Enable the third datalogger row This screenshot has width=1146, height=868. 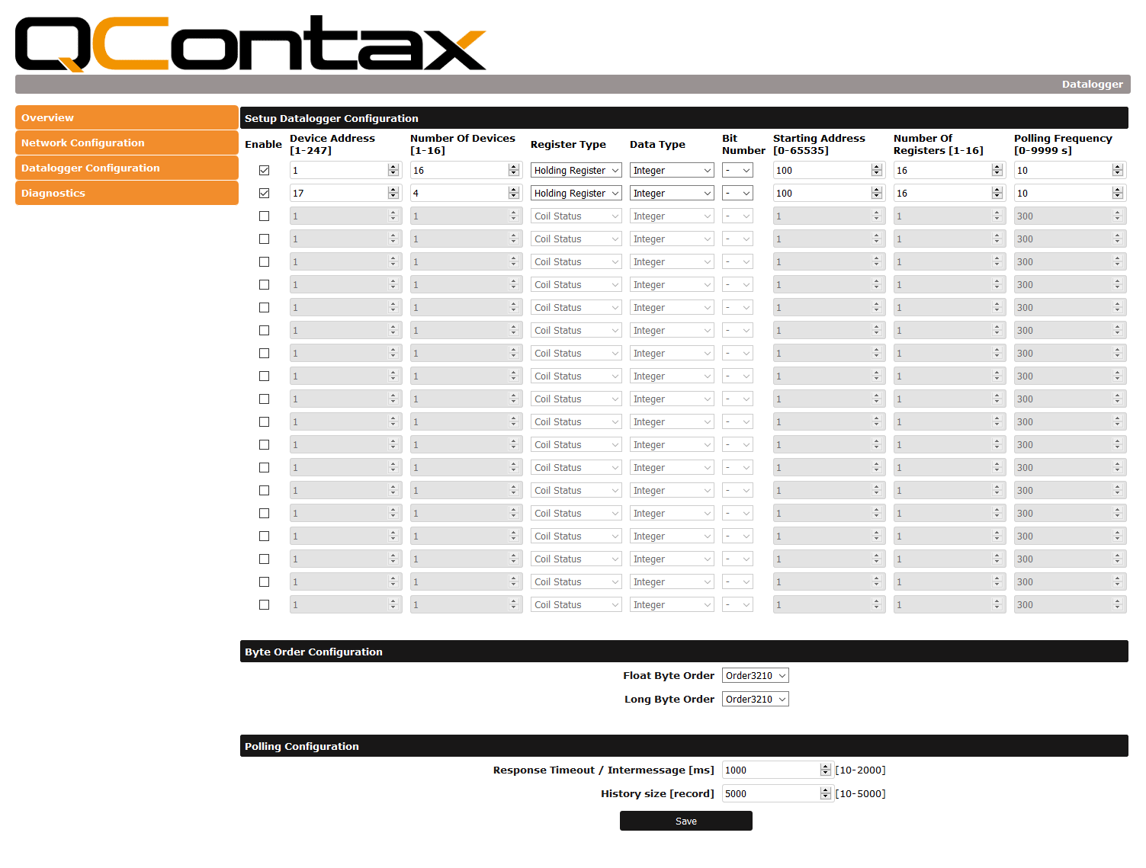pyautogui.click(x=264, y=216)
